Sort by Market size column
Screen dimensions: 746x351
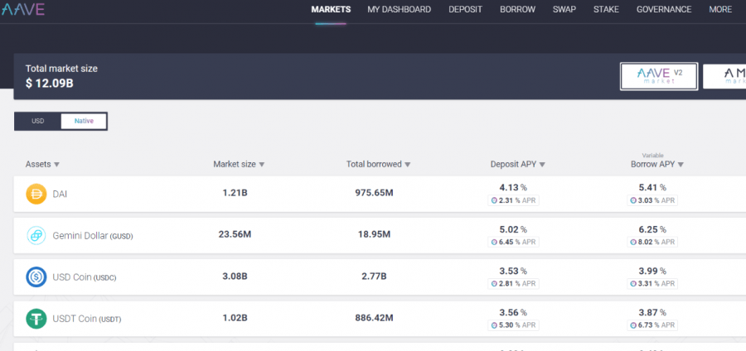click(x=239, y=165)
